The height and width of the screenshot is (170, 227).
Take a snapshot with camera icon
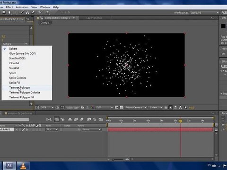click(83, 108)
